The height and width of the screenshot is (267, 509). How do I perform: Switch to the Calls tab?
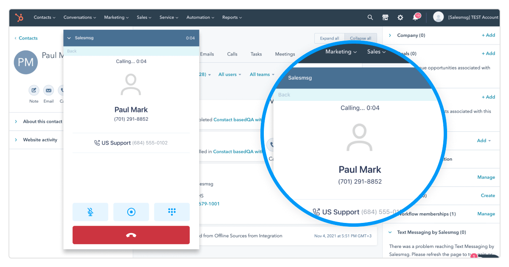pyautogui.click(x=232, y=54)
